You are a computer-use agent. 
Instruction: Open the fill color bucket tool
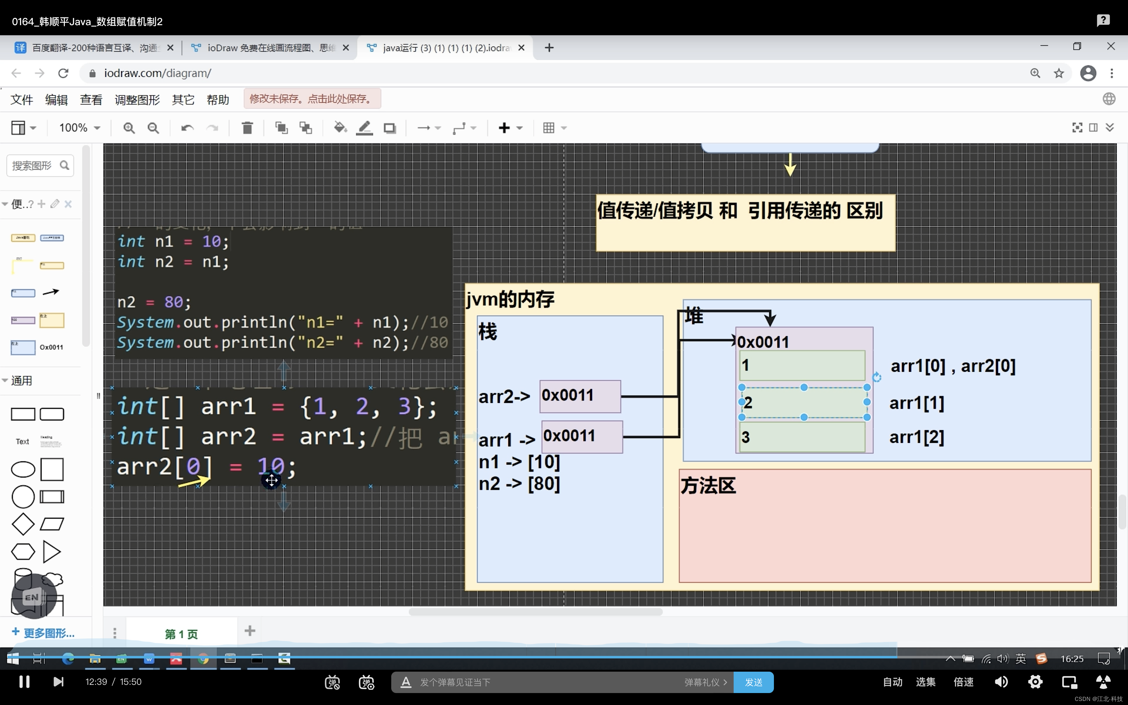click(340, 127)
